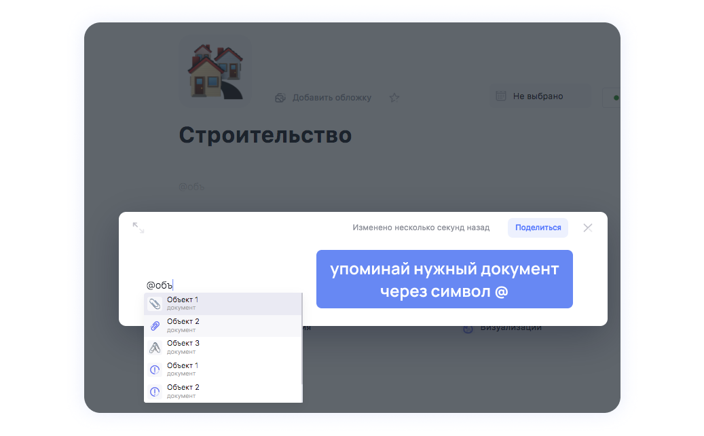Click the green status dot indicator
The width and height of the screenshot is (704, 436).
(616, 98)
